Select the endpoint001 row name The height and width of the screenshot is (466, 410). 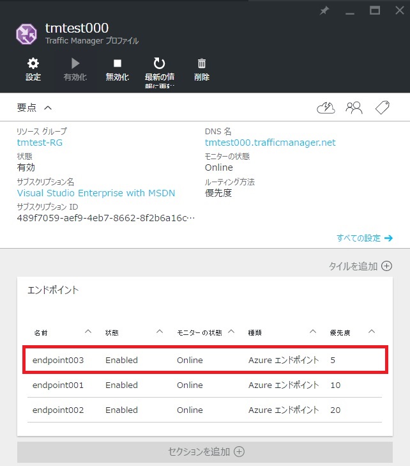(58, 385)
